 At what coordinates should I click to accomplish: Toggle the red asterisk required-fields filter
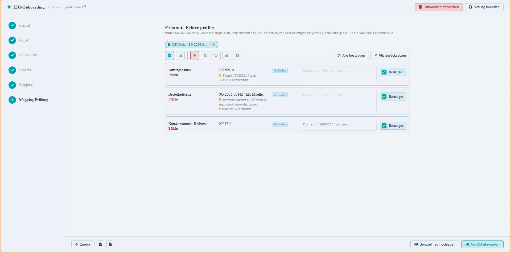click(x=195, y=56)
